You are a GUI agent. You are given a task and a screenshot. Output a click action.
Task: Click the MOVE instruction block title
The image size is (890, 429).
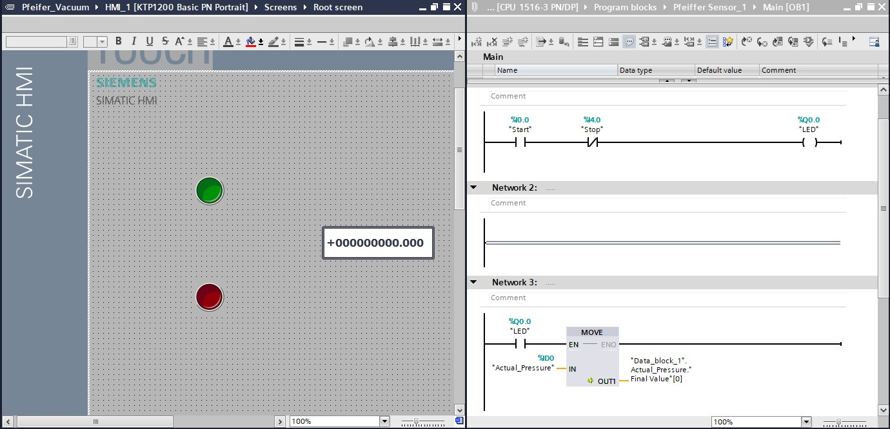pos(591,332)
